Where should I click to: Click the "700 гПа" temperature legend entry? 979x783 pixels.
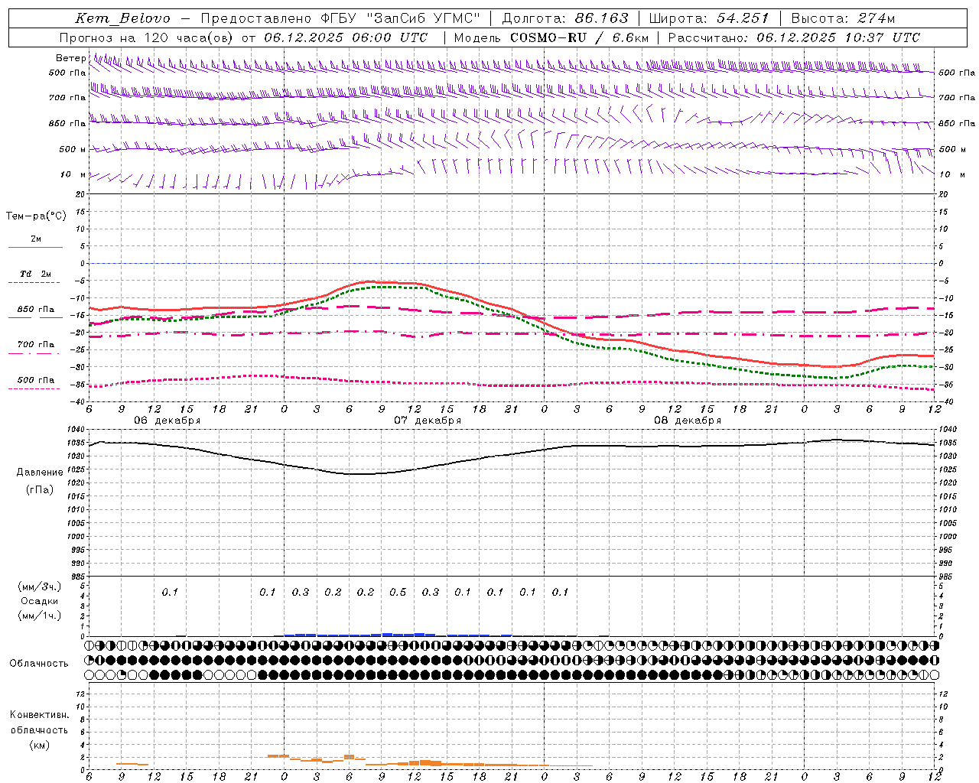point(35,345)
